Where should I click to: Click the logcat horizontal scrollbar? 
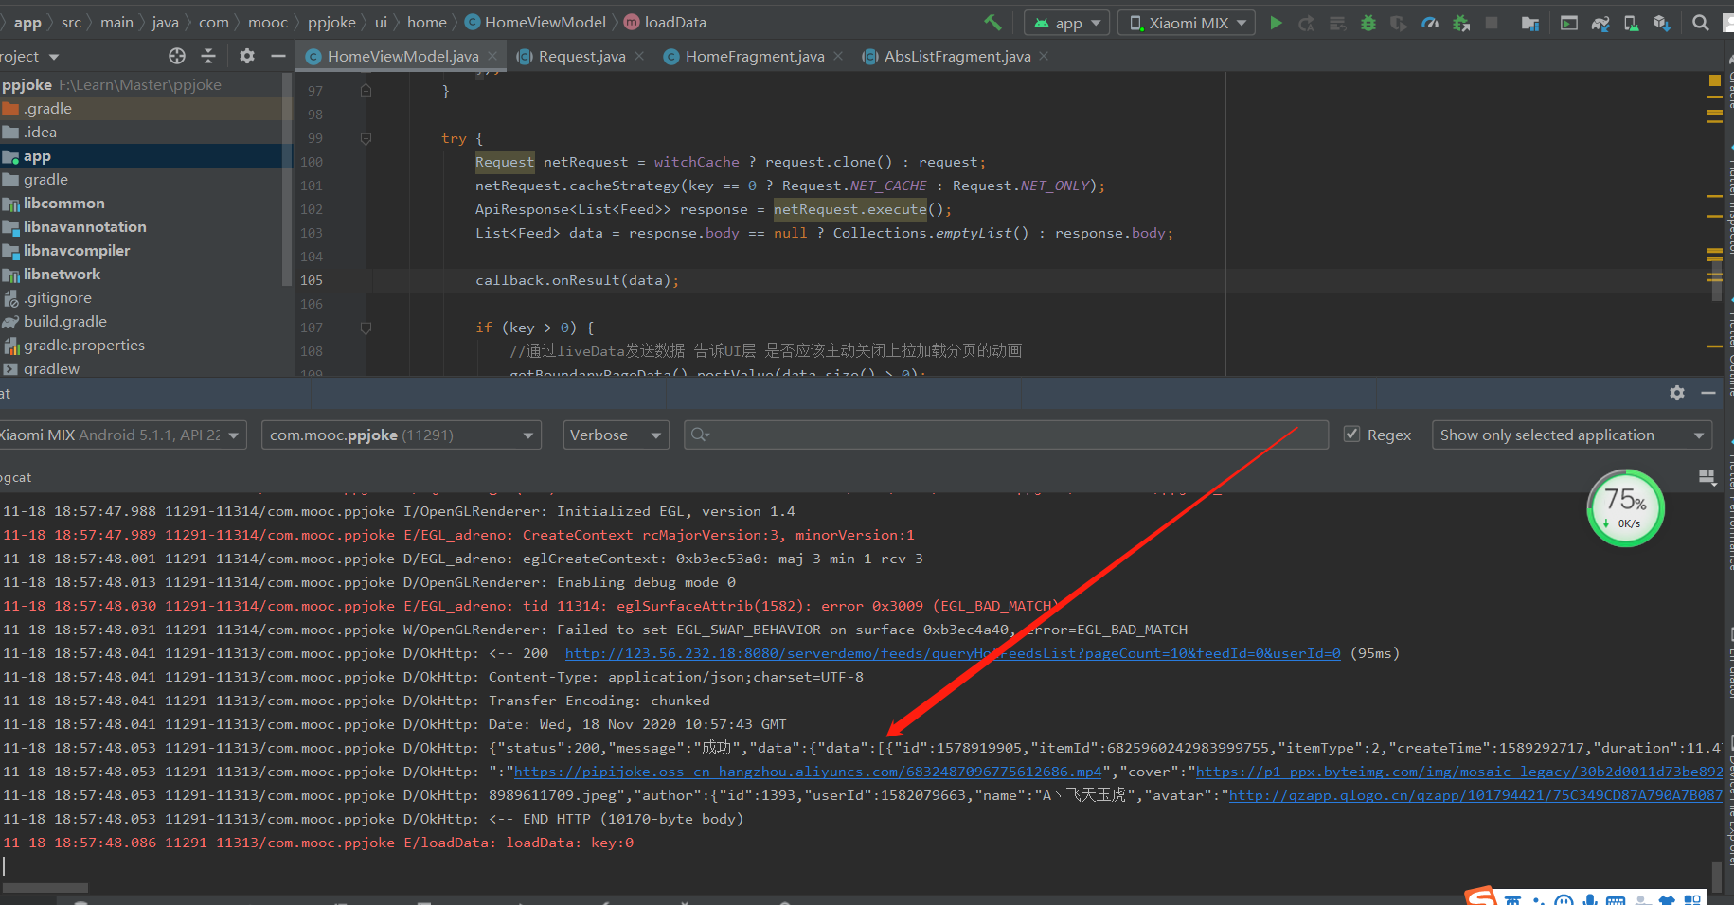click(x=45, y=888)
